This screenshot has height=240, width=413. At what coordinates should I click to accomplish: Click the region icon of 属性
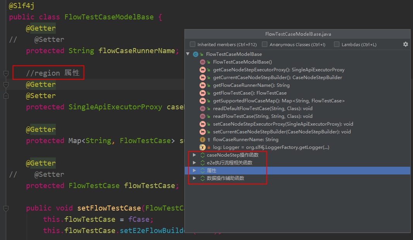pyautogui.click(x=202, y=170)
